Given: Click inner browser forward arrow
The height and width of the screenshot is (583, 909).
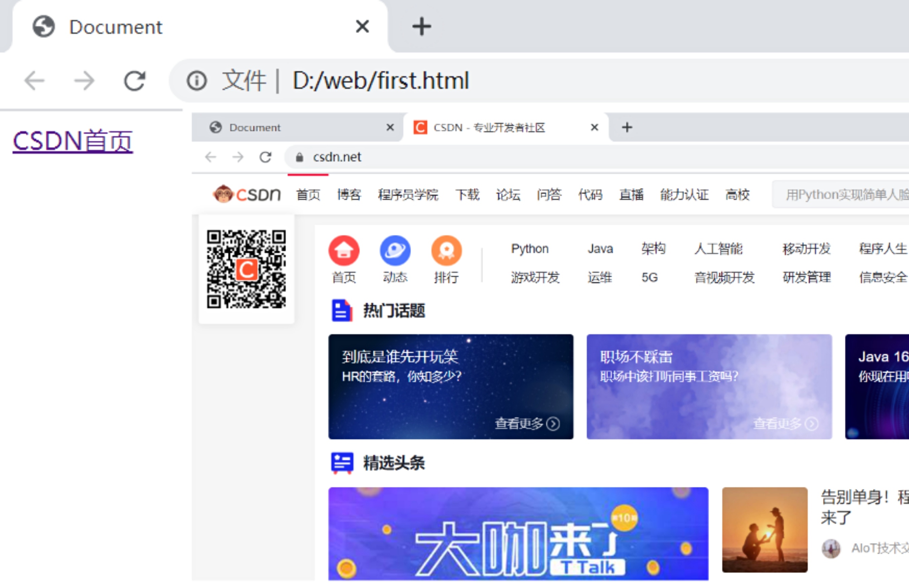Looking at the screenshot, I should click(x=238, y=157).
